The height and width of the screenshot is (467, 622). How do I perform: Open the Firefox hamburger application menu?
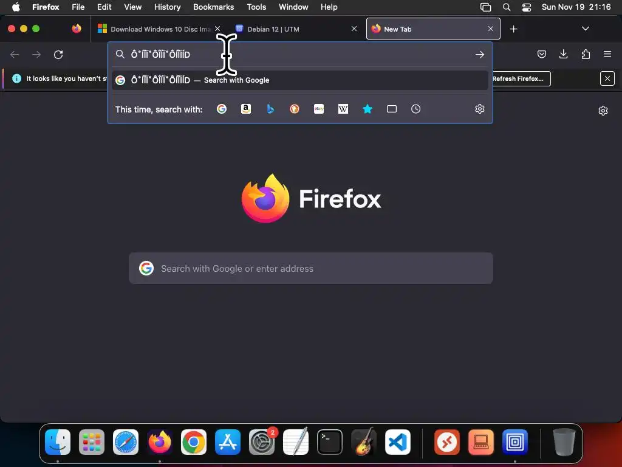607,54
